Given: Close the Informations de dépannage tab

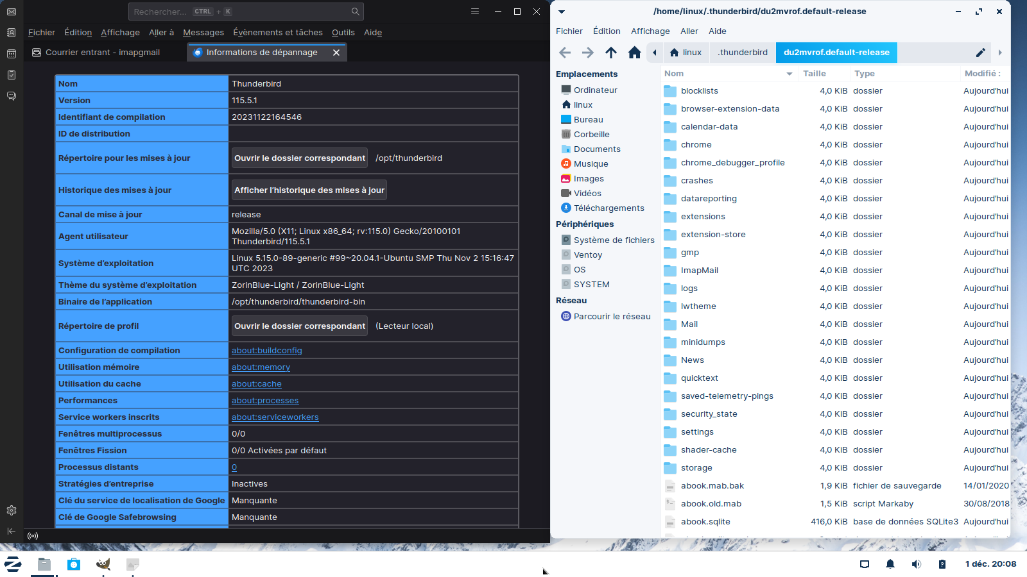Looking at the screenshot, I should [x=336, y=53].
